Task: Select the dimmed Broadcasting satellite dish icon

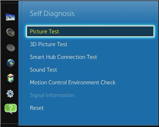Action: [x=10, y=48]
